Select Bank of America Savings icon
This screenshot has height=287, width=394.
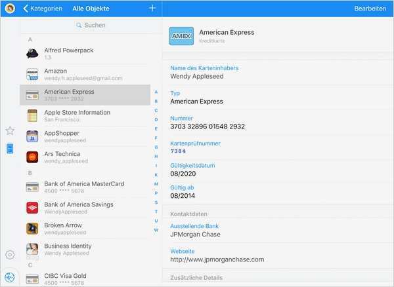pos(32,208)
